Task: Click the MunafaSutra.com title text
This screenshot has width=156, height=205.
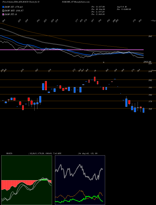Action: (82, 2)
